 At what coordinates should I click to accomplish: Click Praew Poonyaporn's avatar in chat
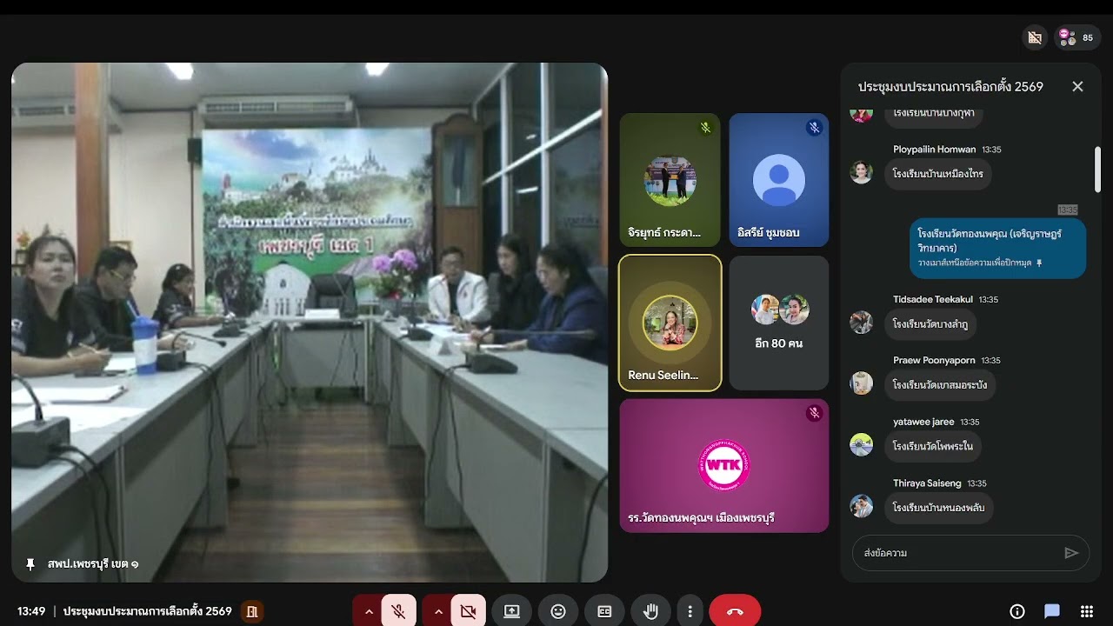coord(861,383)
